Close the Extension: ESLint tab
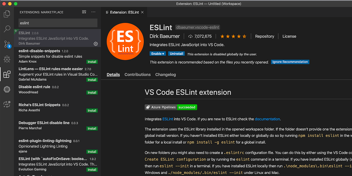Image resolution: width=352 pixels, height=176 pixels. point(142,12)
